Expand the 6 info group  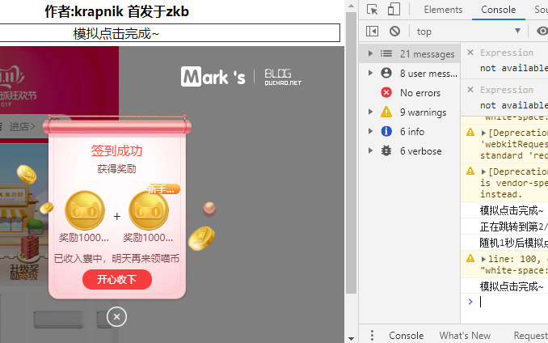370,131
